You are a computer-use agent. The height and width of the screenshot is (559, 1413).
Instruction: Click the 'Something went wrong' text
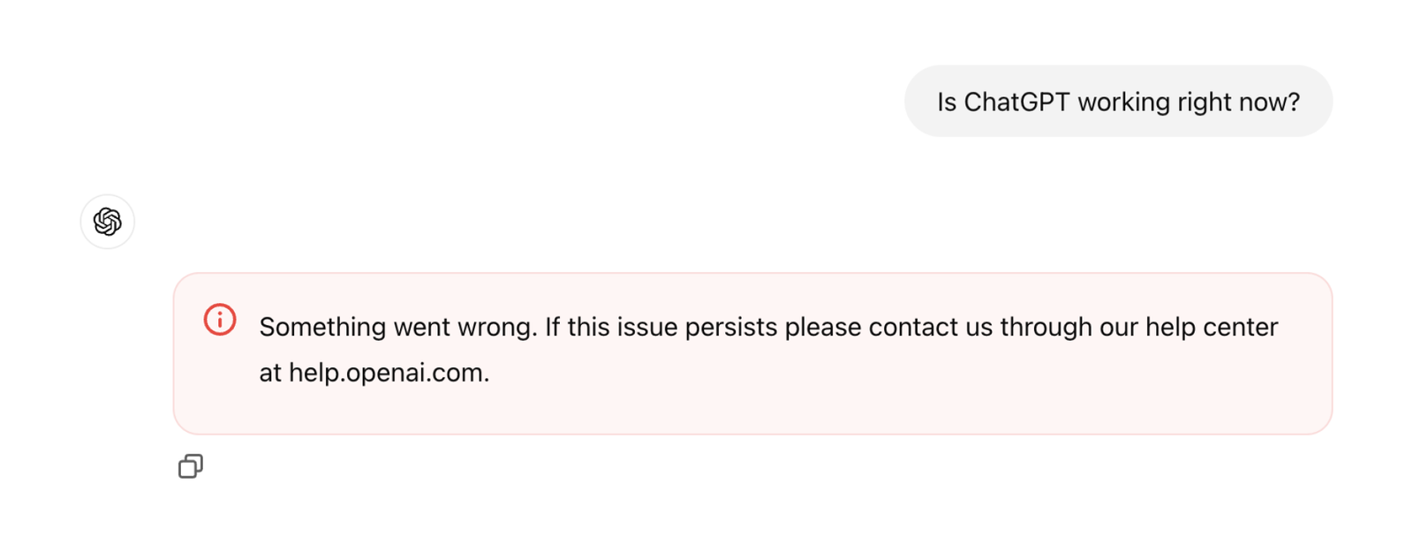coord(397,326)
